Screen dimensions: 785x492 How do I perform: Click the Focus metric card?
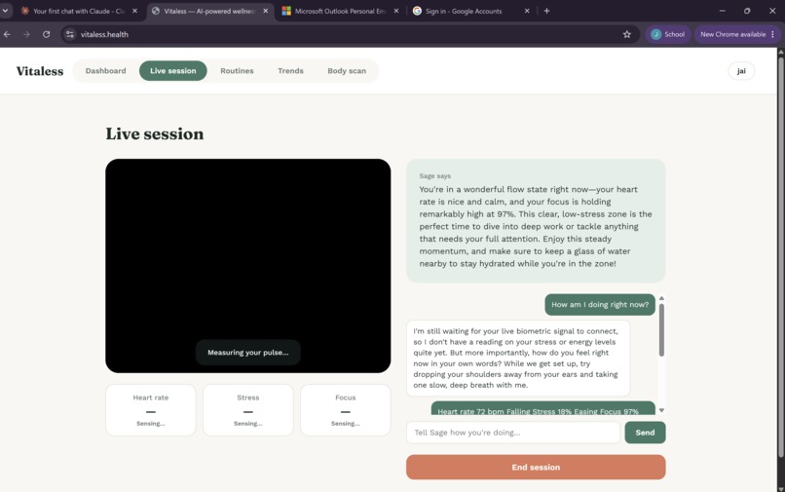(346, 410)
